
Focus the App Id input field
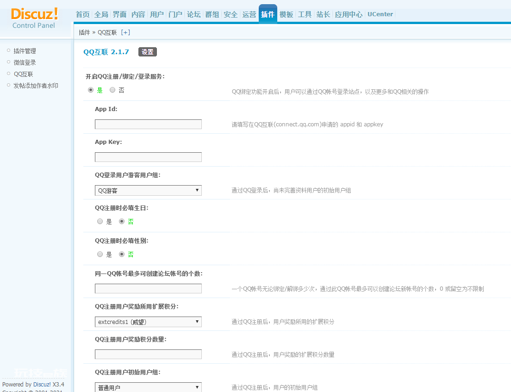[x=148, y=124]
